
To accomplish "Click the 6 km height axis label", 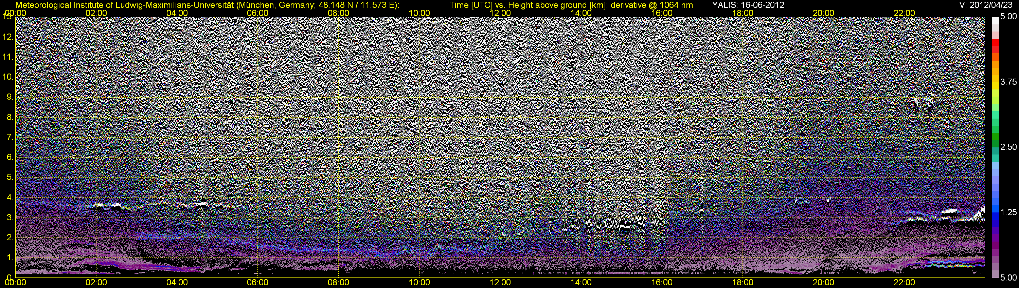I will coord(10,158).
